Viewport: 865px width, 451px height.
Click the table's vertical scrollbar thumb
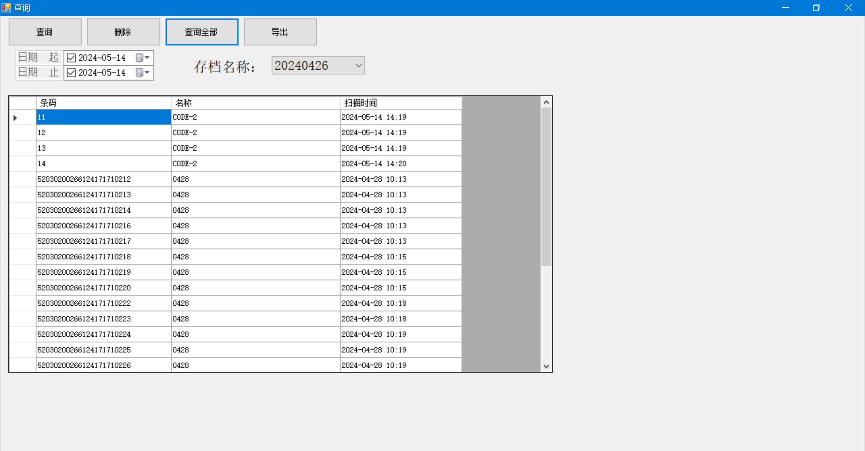click(x=546, y=187)
